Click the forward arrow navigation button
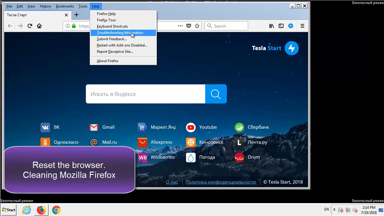This screenshot has width=384, height=216. pyautogui.click(x=20, y=26)
